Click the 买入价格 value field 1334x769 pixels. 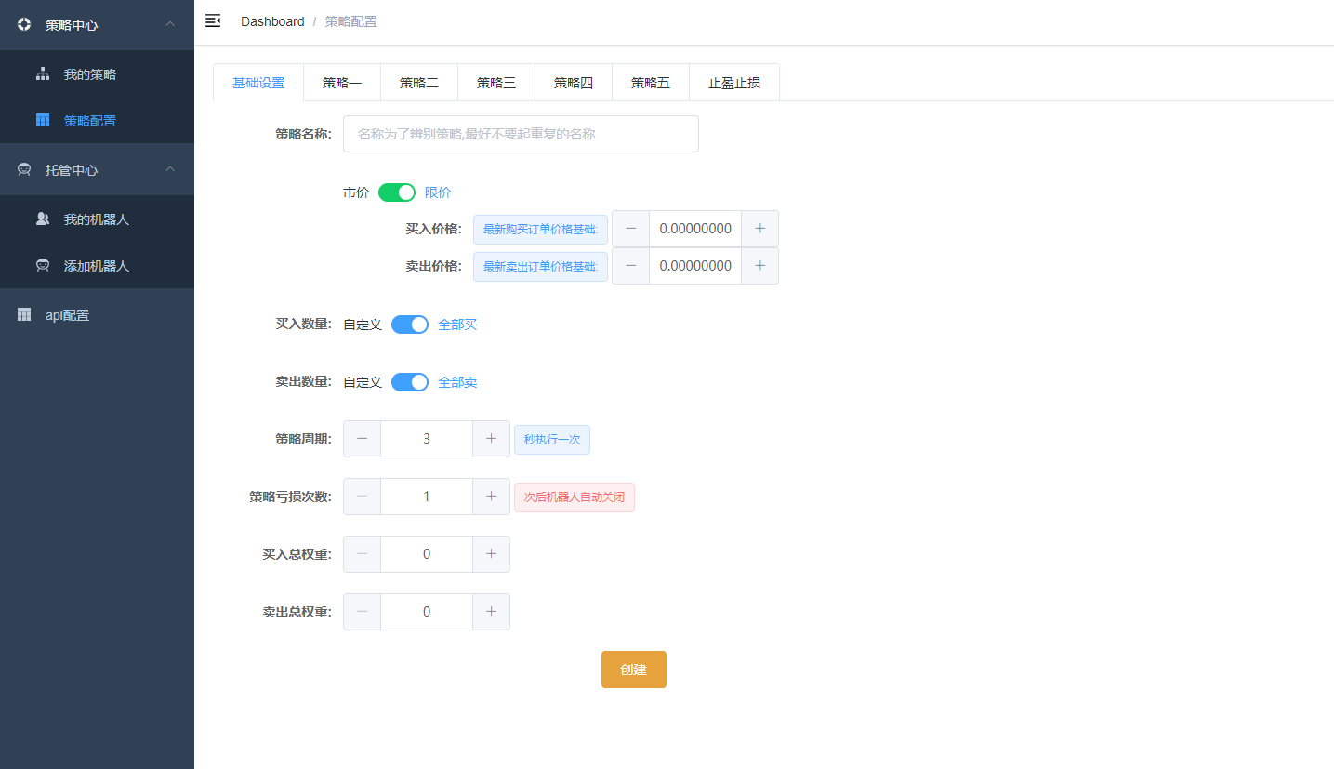point(695,229)
